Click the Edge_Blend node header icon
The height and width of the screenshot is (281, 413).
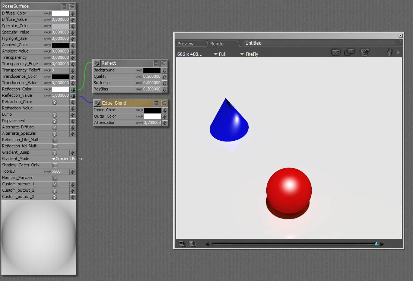[x=98, y=103]
